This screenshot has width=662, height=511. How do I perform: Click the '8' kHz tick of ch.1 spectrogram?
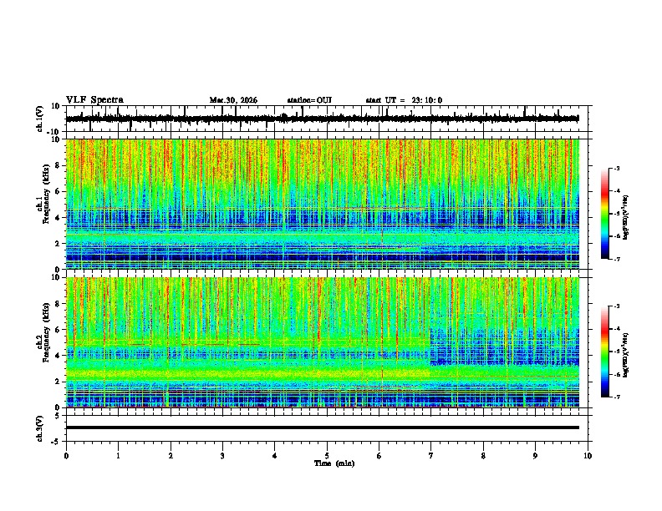click(59, 165)
